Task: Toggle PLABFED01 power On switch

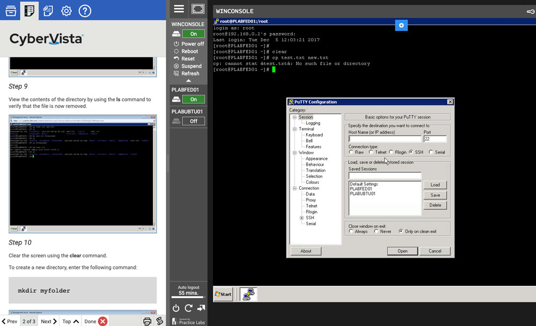Action: 193,99
